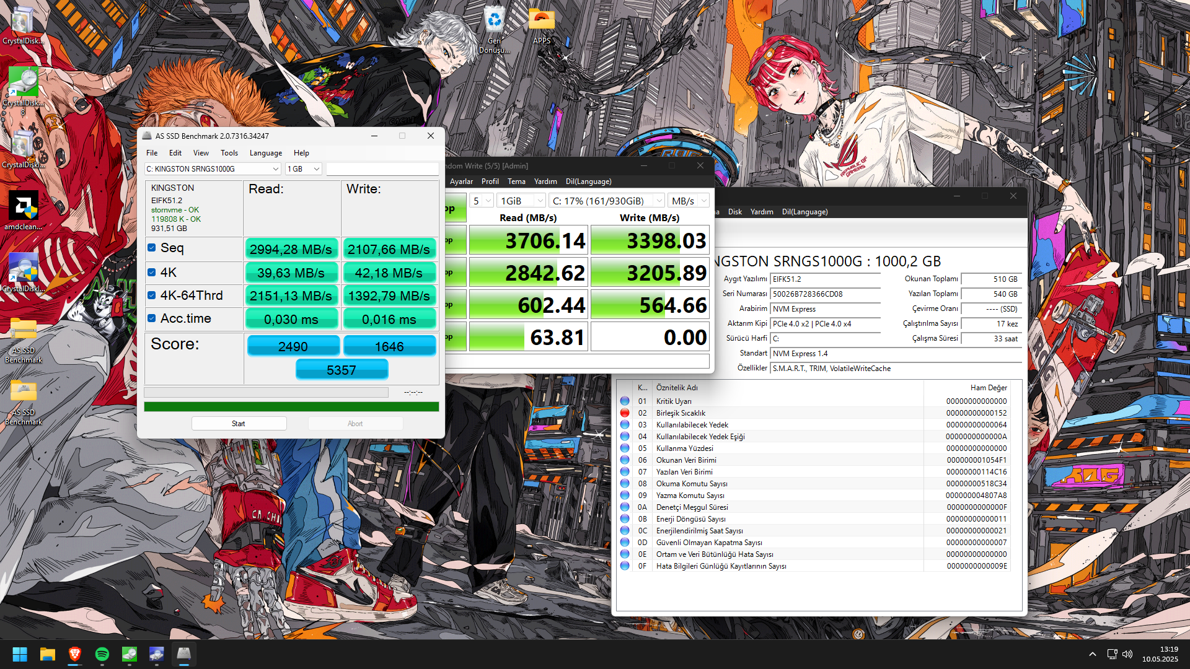Viewport: 1190px width, 669px height.
Task: Click the Ham Değer column header
Action: coord(989,388)
